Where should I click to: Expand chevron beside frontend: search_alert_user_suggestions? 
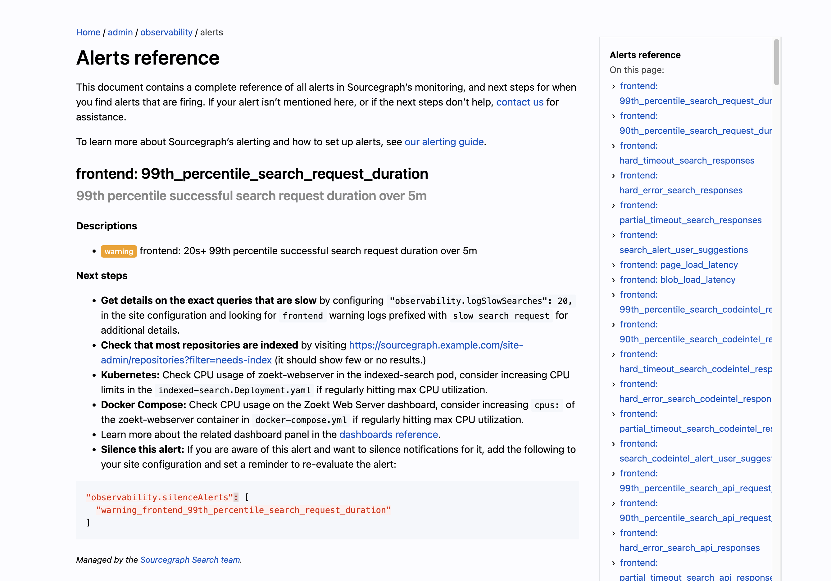613,236
